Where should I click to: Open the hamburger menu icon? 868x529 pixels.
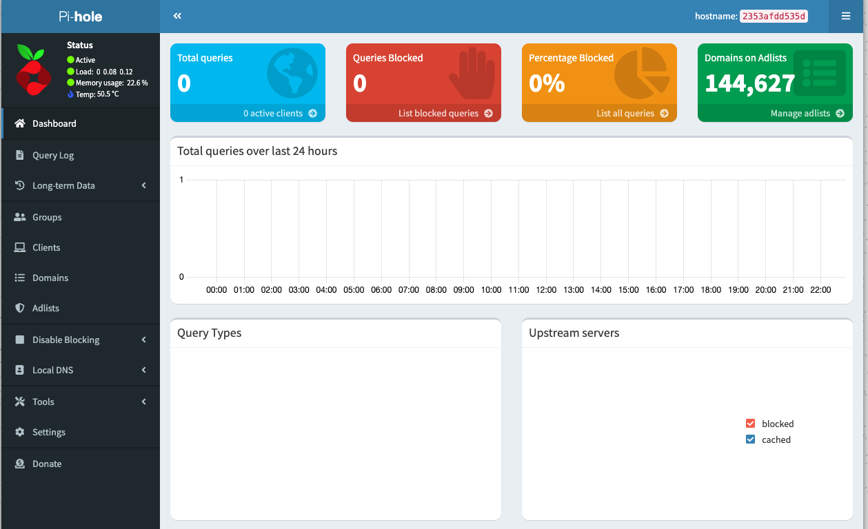pyautogui.click(x=845, y=16)
